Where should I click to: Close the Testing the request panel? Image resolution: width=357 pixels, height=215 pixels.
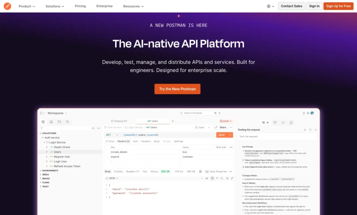click(316, 130)
